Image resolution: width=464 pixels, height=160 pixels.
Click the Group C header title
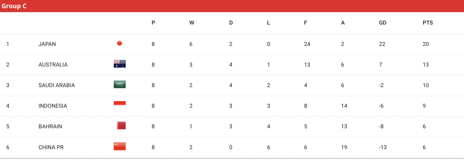(x=14, y=6)
